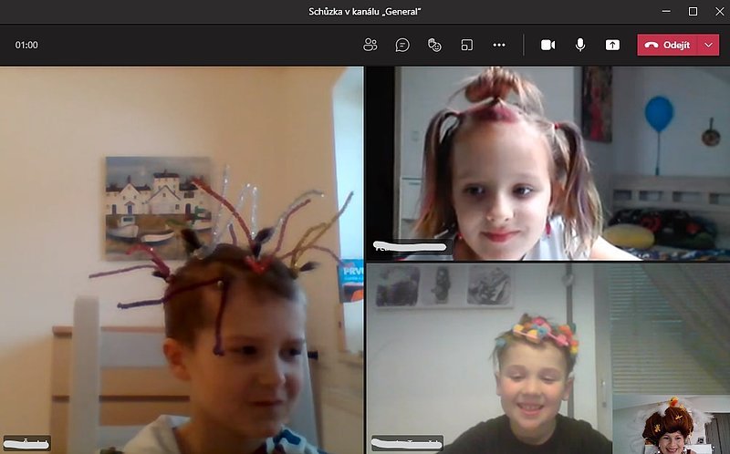Click the small self-view thumbnail
Viewport: 730px width, 454px height.
[x=671, y=424]
